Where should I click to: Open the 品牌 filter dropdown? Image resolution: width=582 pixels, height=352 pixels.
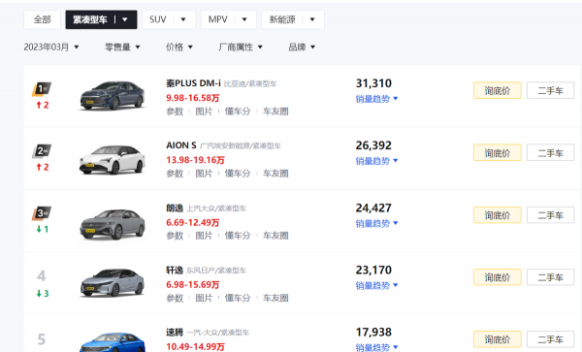302,48
